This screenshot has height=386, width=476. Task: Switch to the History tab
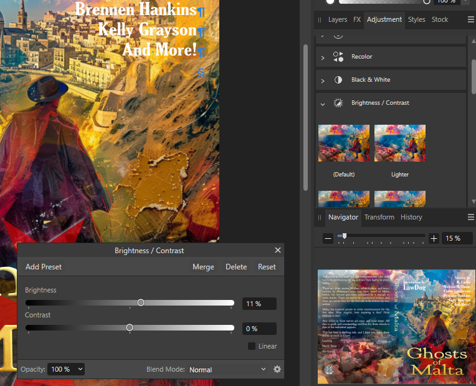(411, 217)
